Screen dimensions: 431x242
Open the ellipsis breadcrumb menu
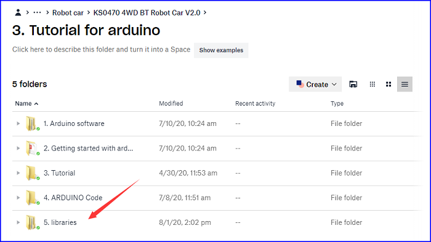37,12
